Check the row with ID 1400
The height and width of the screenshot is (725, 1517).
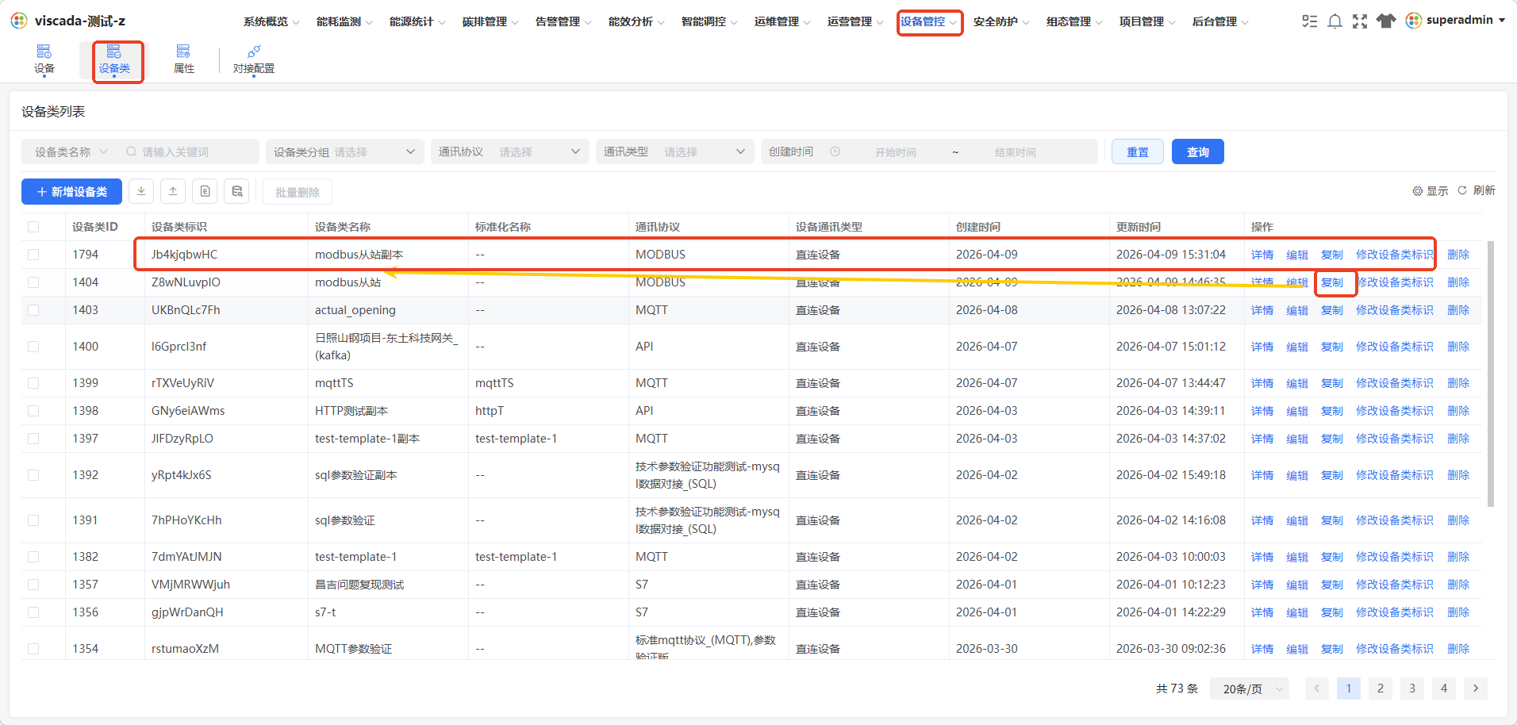(33, 347)
